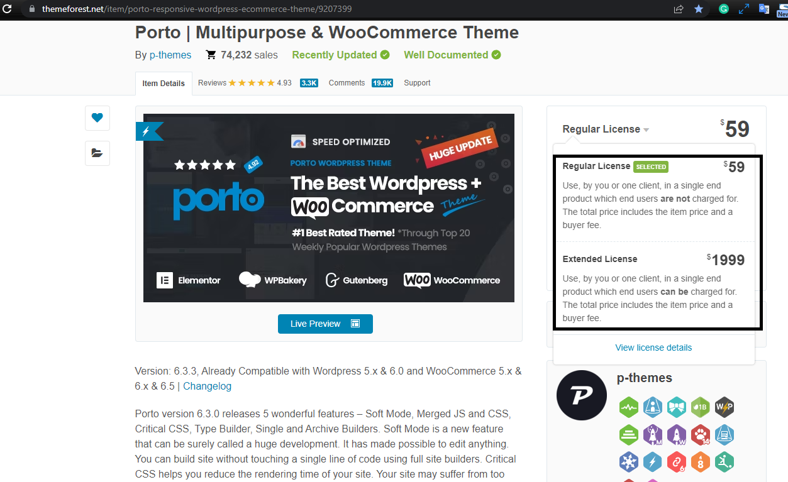Image resolution: width=788 pixels, height=482 pixels.
Task: Add to favorites with the heart icon
Action: [97, 118]
